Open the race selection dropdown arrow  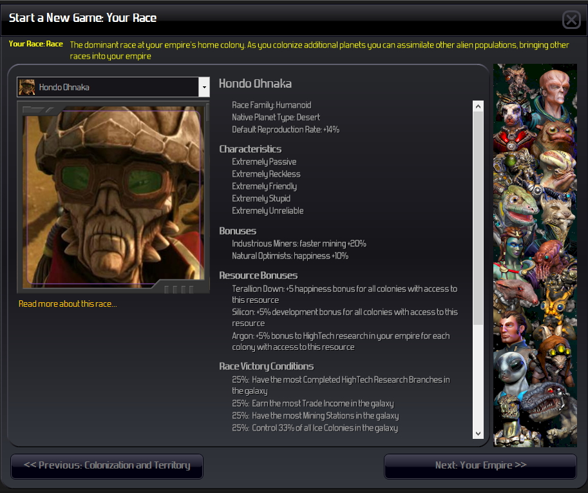(204, 87)
